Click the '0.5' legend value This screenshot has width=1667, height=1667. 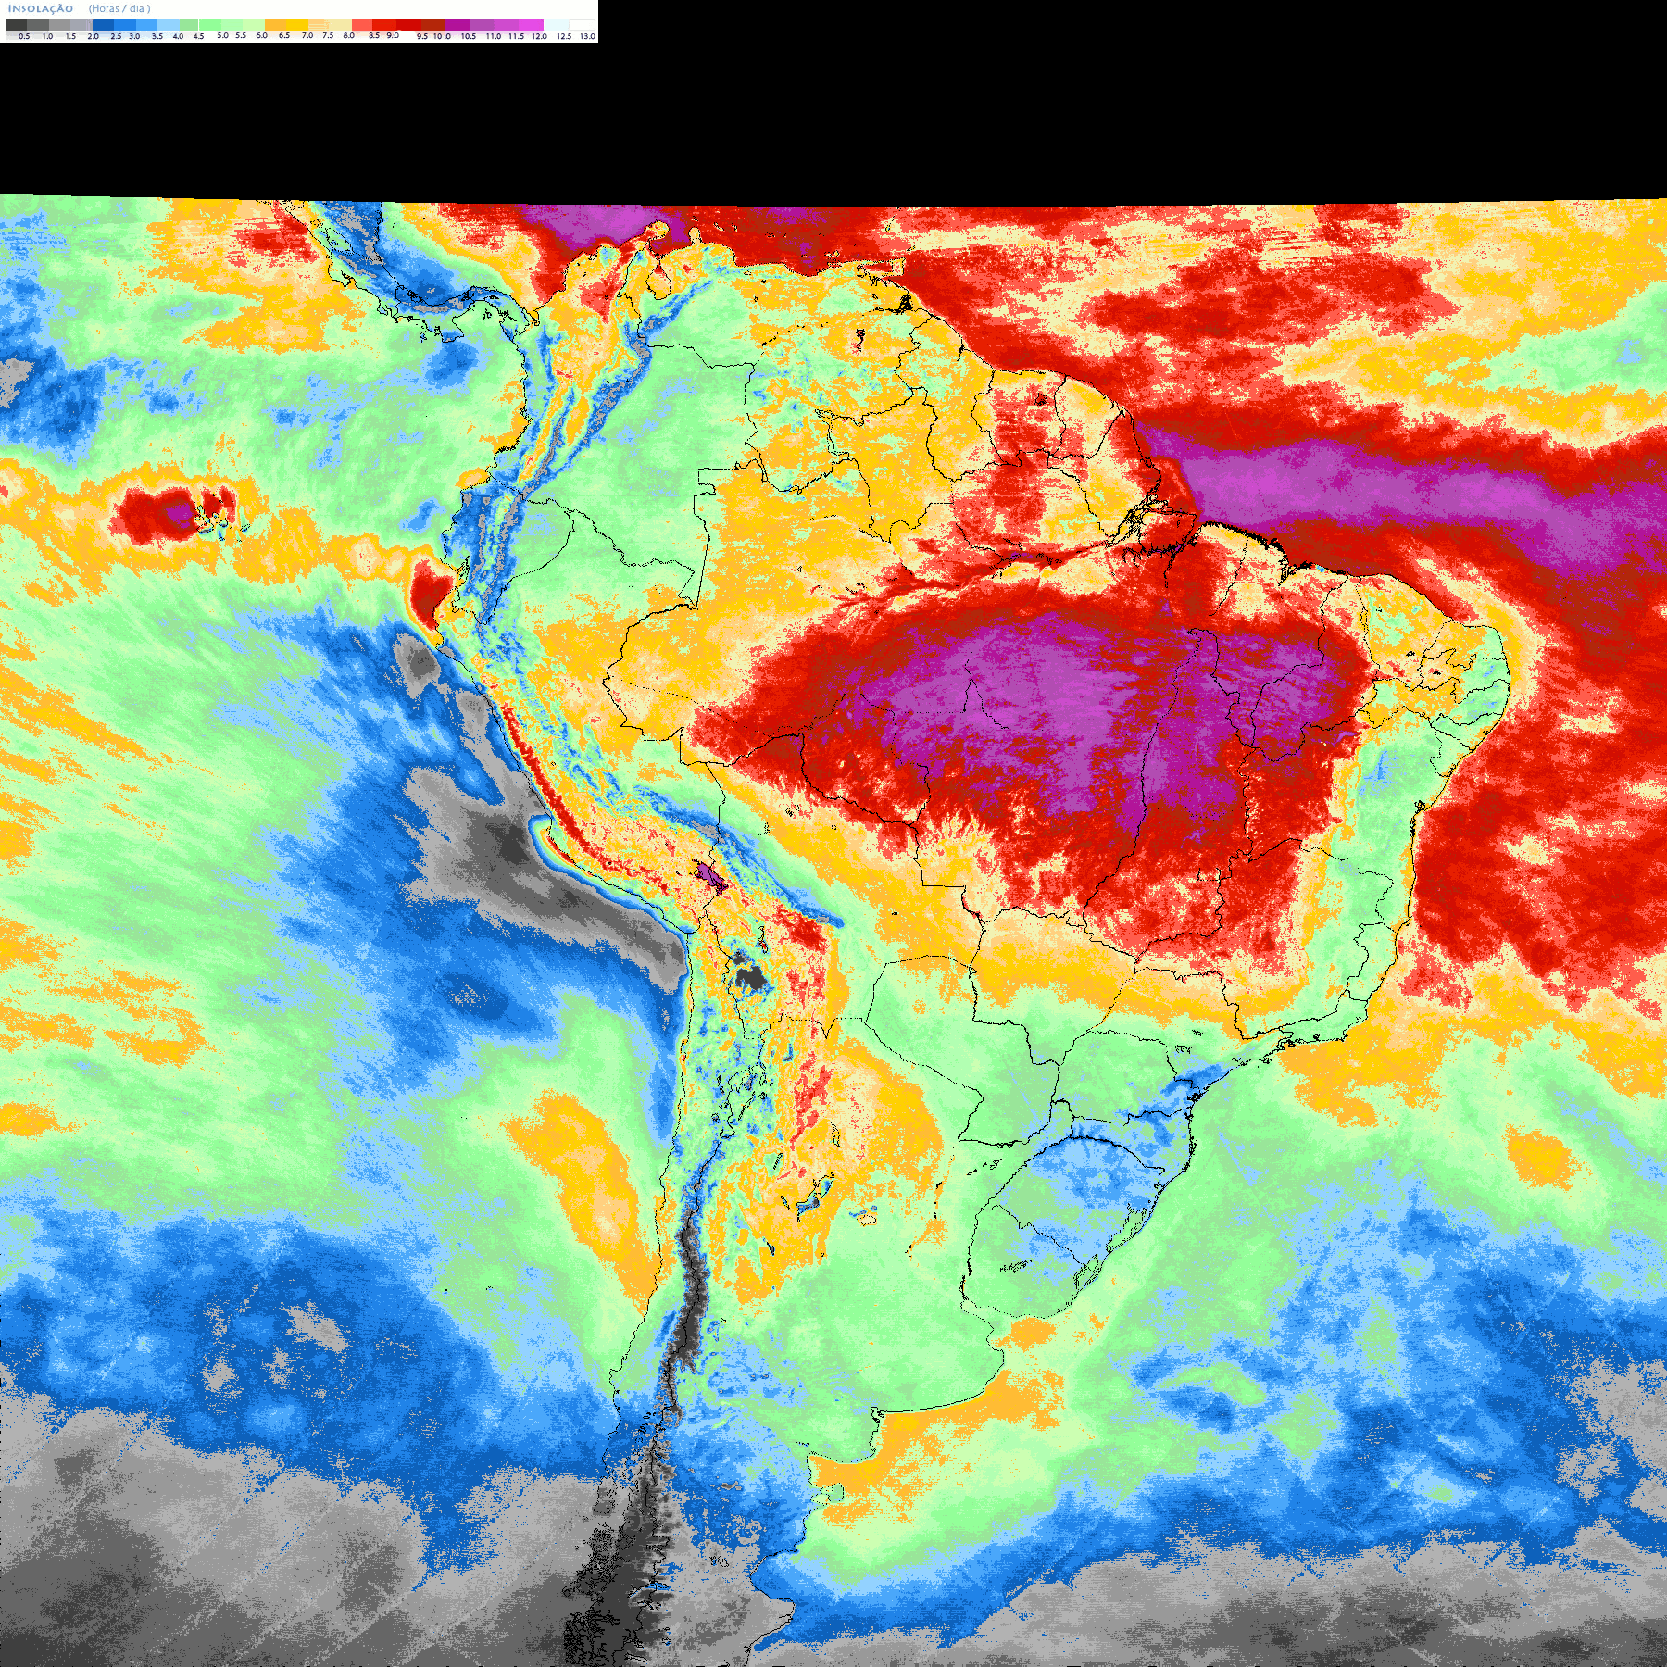[x=24, y=36]
